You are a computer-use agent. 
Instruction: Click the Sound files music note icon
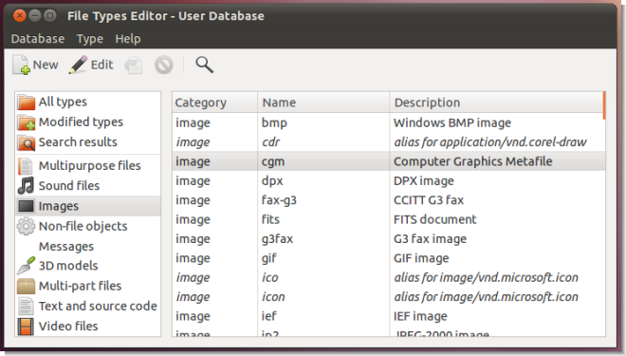26,186
